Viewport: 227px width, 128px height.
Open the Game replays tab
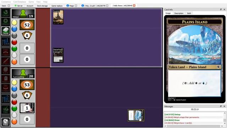57,6
